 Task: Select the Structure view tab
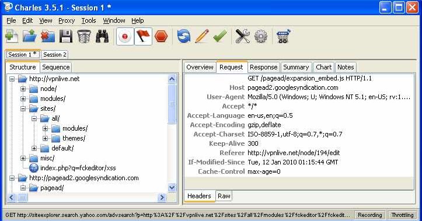pyautogui.click(x=23, y=67)
